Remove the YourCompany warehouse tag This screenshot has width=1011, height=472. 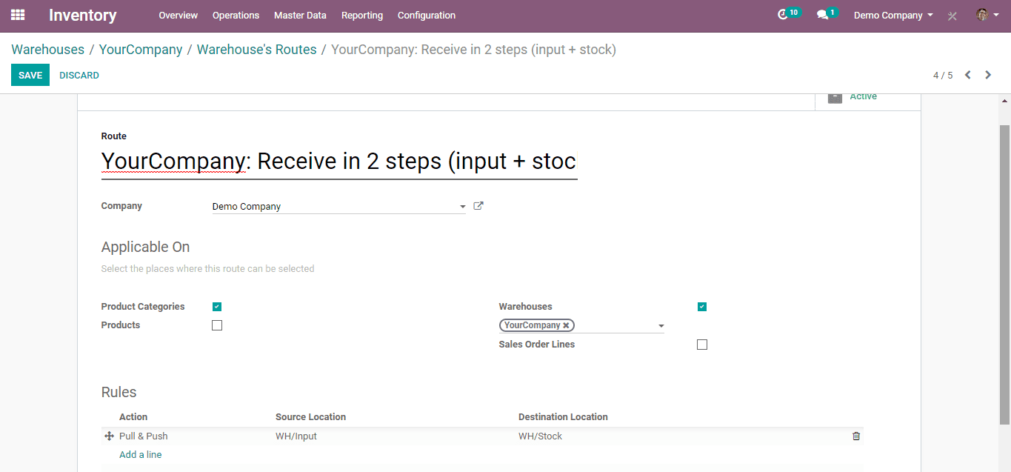pos(566,325)
